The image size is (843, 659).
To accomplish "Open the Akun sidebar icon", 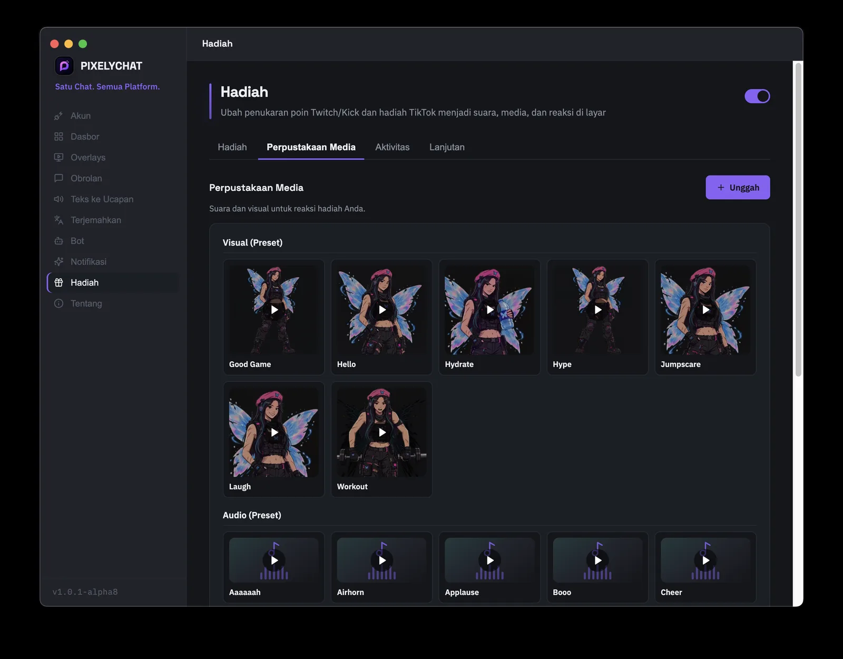I will click(x=58, y=116).
